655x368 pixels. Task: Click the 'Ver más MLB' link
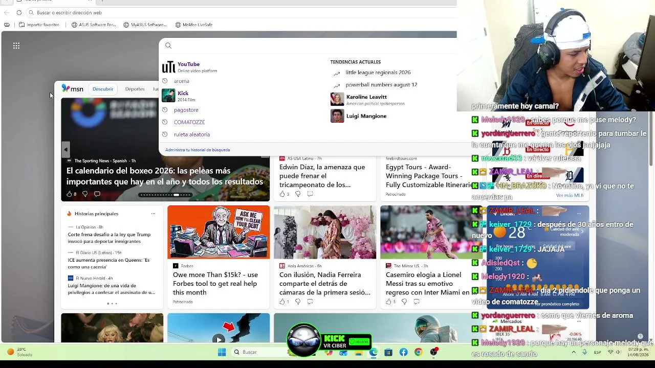coord(570,195)
